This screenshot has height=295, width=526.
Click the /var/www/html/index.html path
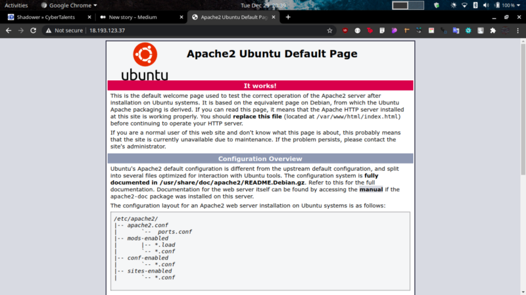357,117
